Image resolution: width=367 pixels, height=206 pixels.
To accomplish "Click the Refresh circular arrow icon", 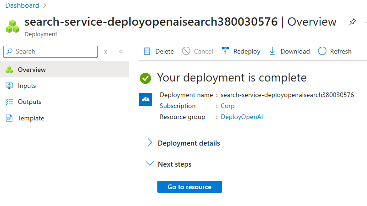I will (x=322, y=51).
